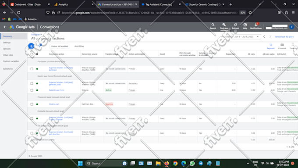This screenshot has height=168, width=298.
Task: Open Uploads in left sidebar
Action: click(7, 49)
